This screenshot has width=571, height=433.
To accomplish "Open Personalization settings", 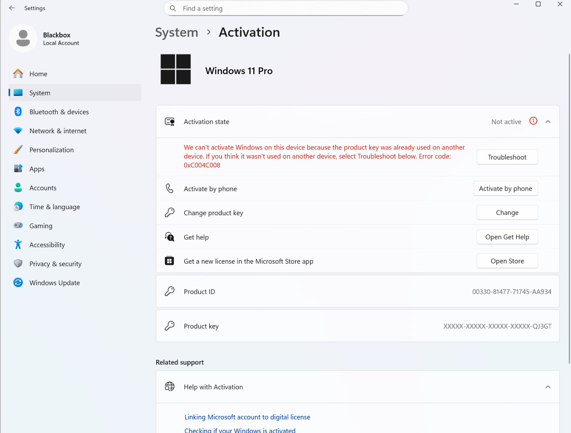I will click(x=75, y=150).
